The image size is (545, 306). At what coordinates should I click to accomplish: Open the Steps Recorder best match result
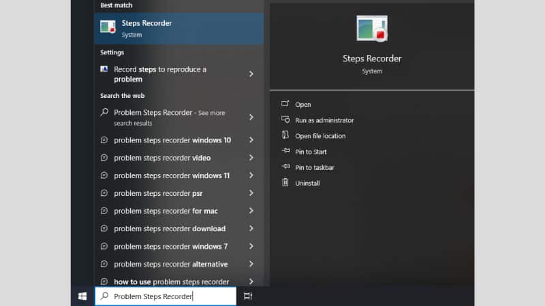178,29
